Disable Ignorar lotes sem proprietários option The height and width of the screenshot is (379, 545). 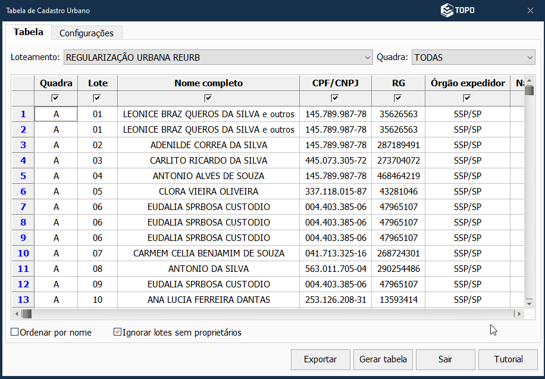pos(117,333)
